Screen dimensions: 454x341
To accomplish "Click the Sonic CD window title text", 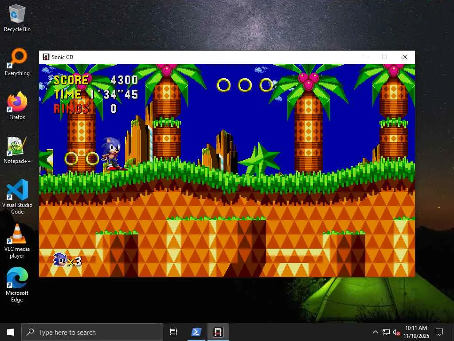I will [62, 57].
